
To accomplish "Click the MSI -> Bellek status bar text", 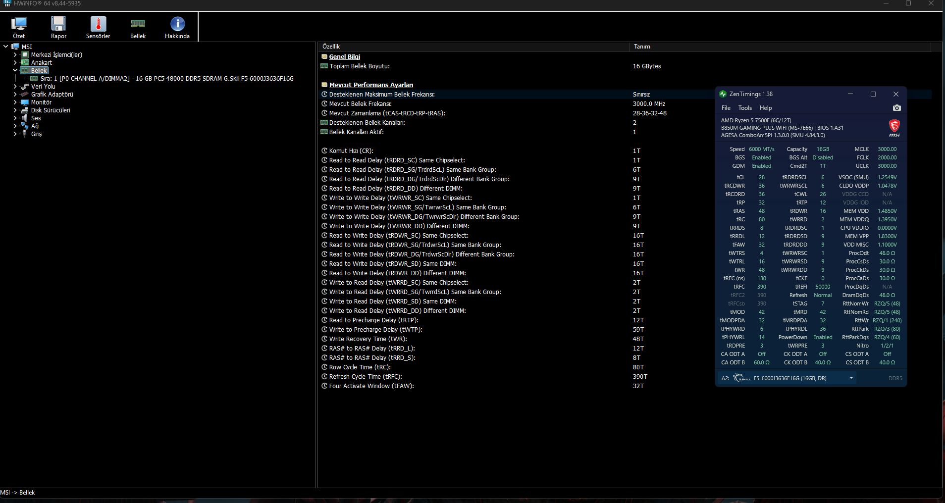I will (17, 493).
